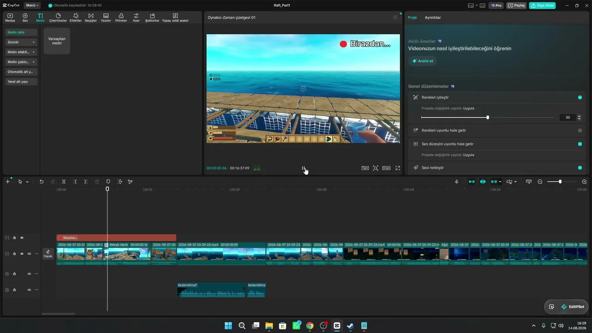Open the Şablonlar templates tab

pyautogui.click(x=152, y=18)
